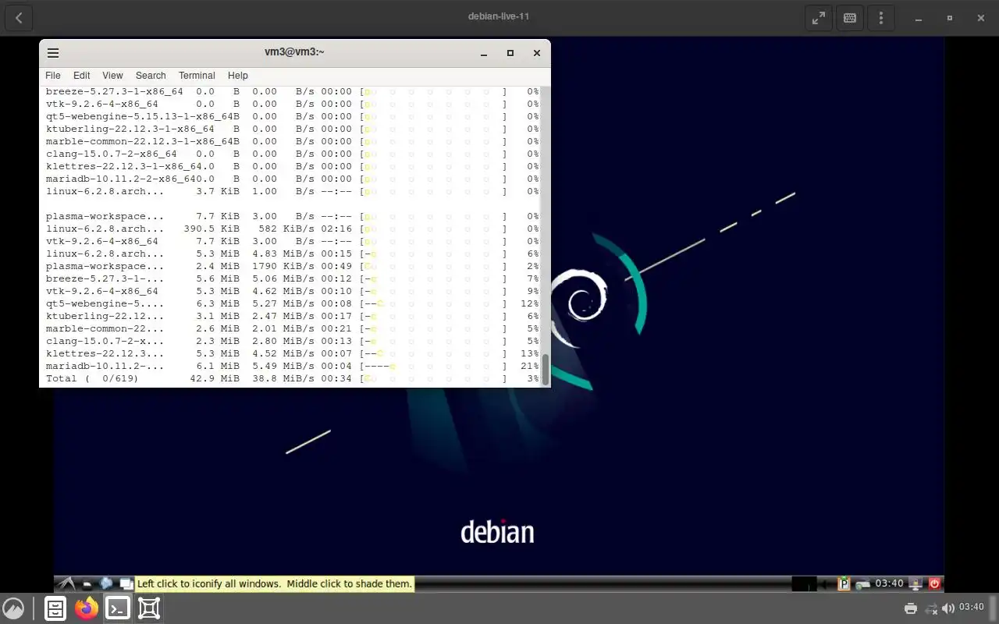
Task: Click the 'qt5-webengine-5....' 12% download row
Action: click(x=293, y=303)
